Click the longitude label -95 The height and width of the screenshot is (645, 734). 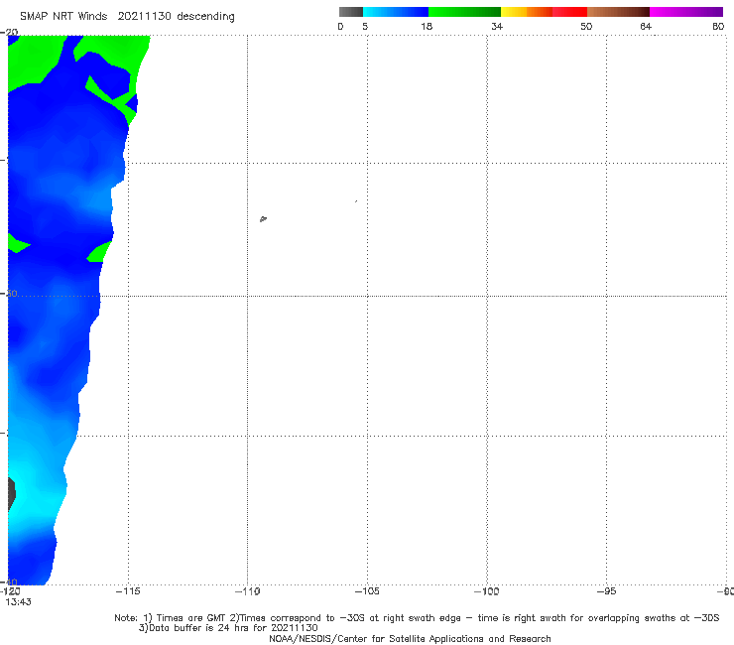click(x=606, y=591)
